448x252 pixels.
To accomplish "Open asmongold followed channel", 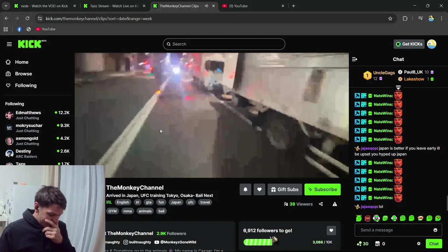I will pos(37,141).
